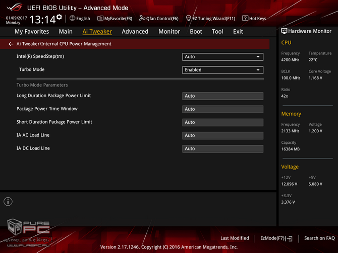Click the EzMode exit arrow icon

click(x=289, y=238)
